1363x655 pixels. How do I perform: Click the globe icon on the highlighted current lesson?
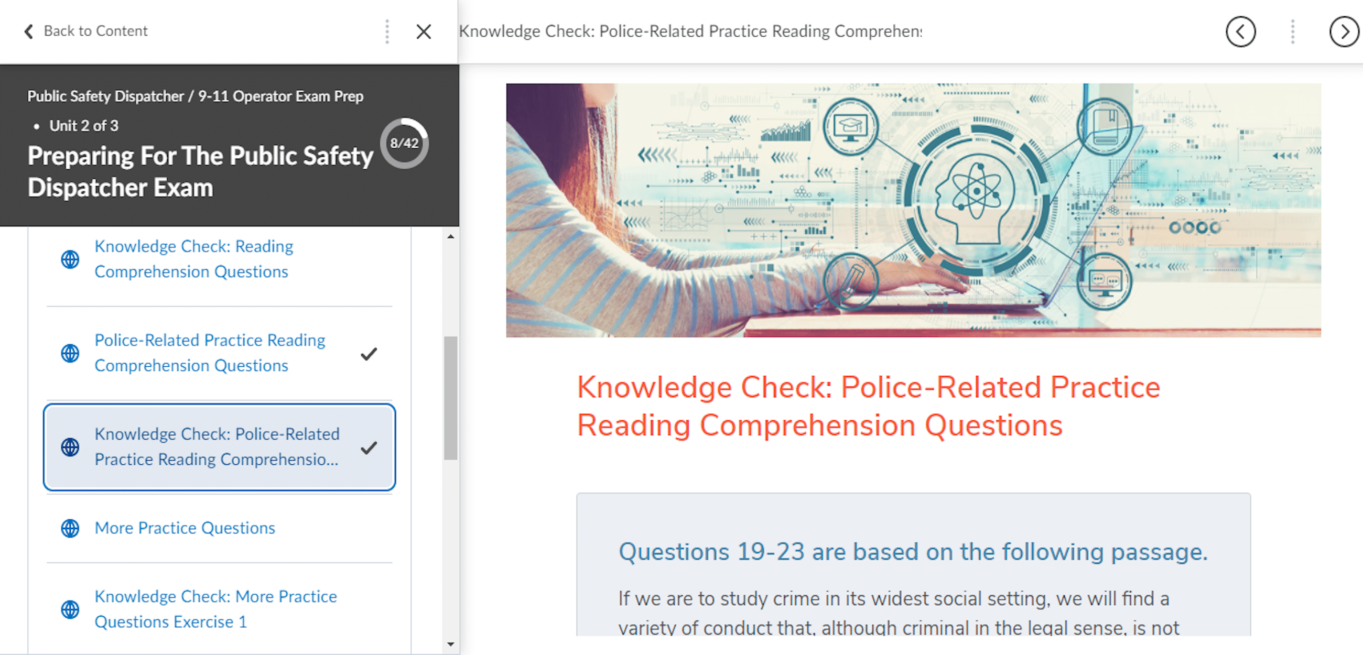[69, 447]
